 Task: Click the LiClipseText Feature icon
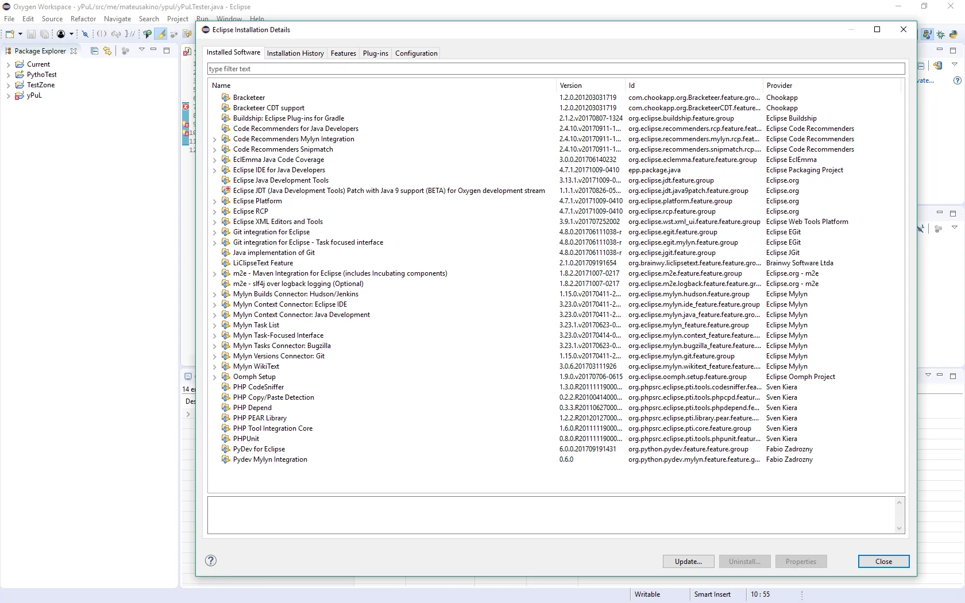tap(226, 263)
